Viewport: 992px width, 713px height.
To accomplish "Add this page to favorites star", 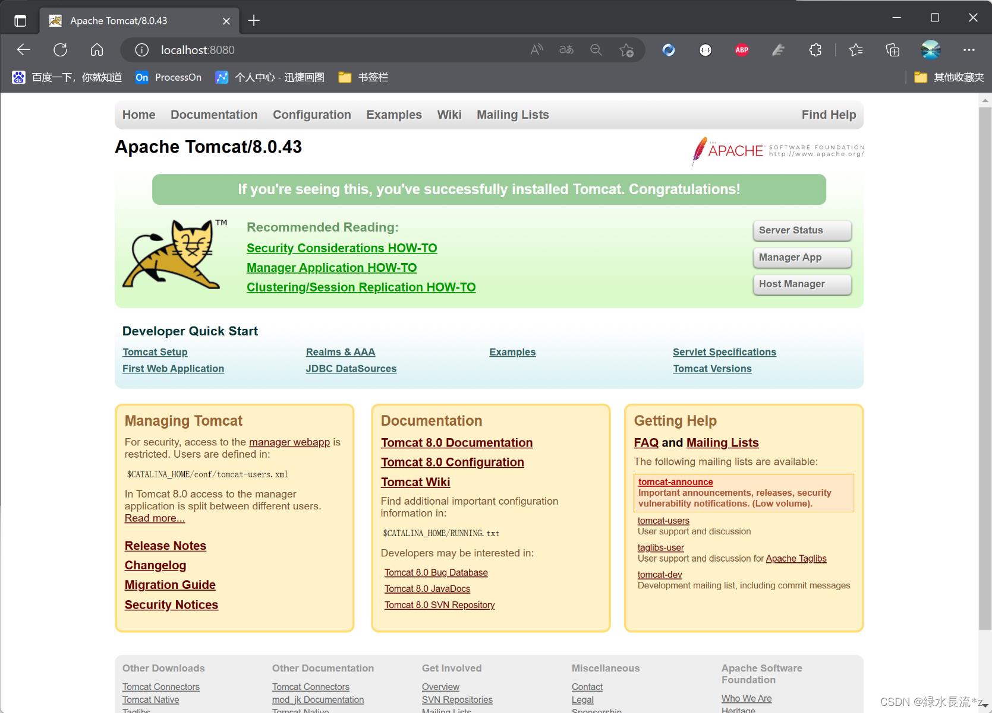I will [626, 50].
